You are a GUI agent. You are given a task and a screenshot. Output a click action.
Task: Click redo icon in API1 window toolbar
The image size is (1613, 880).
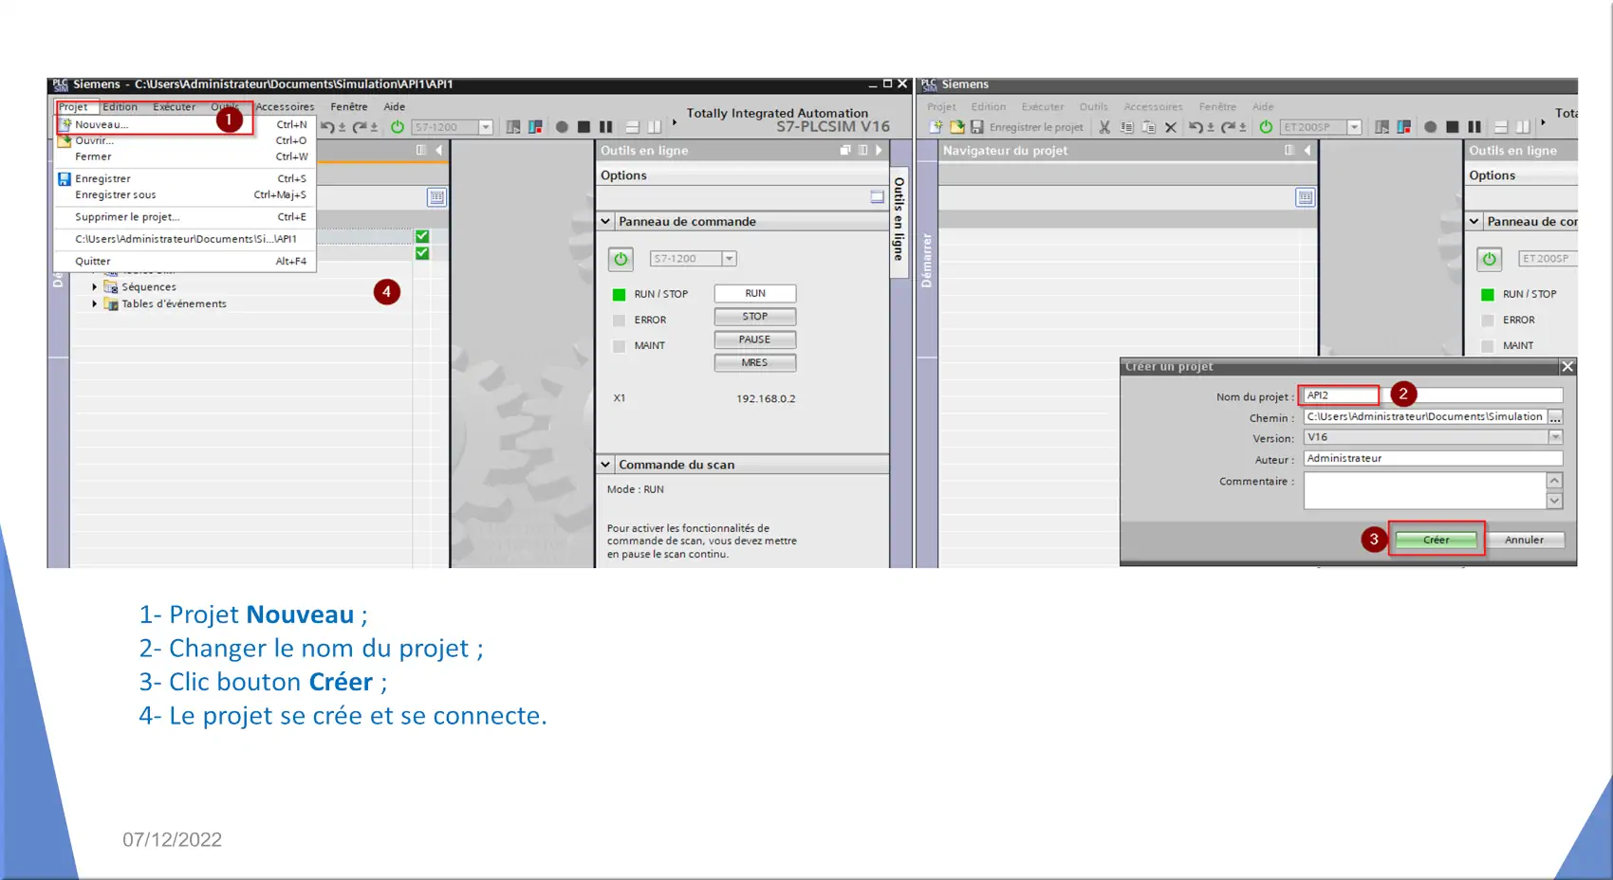(360, 127)
